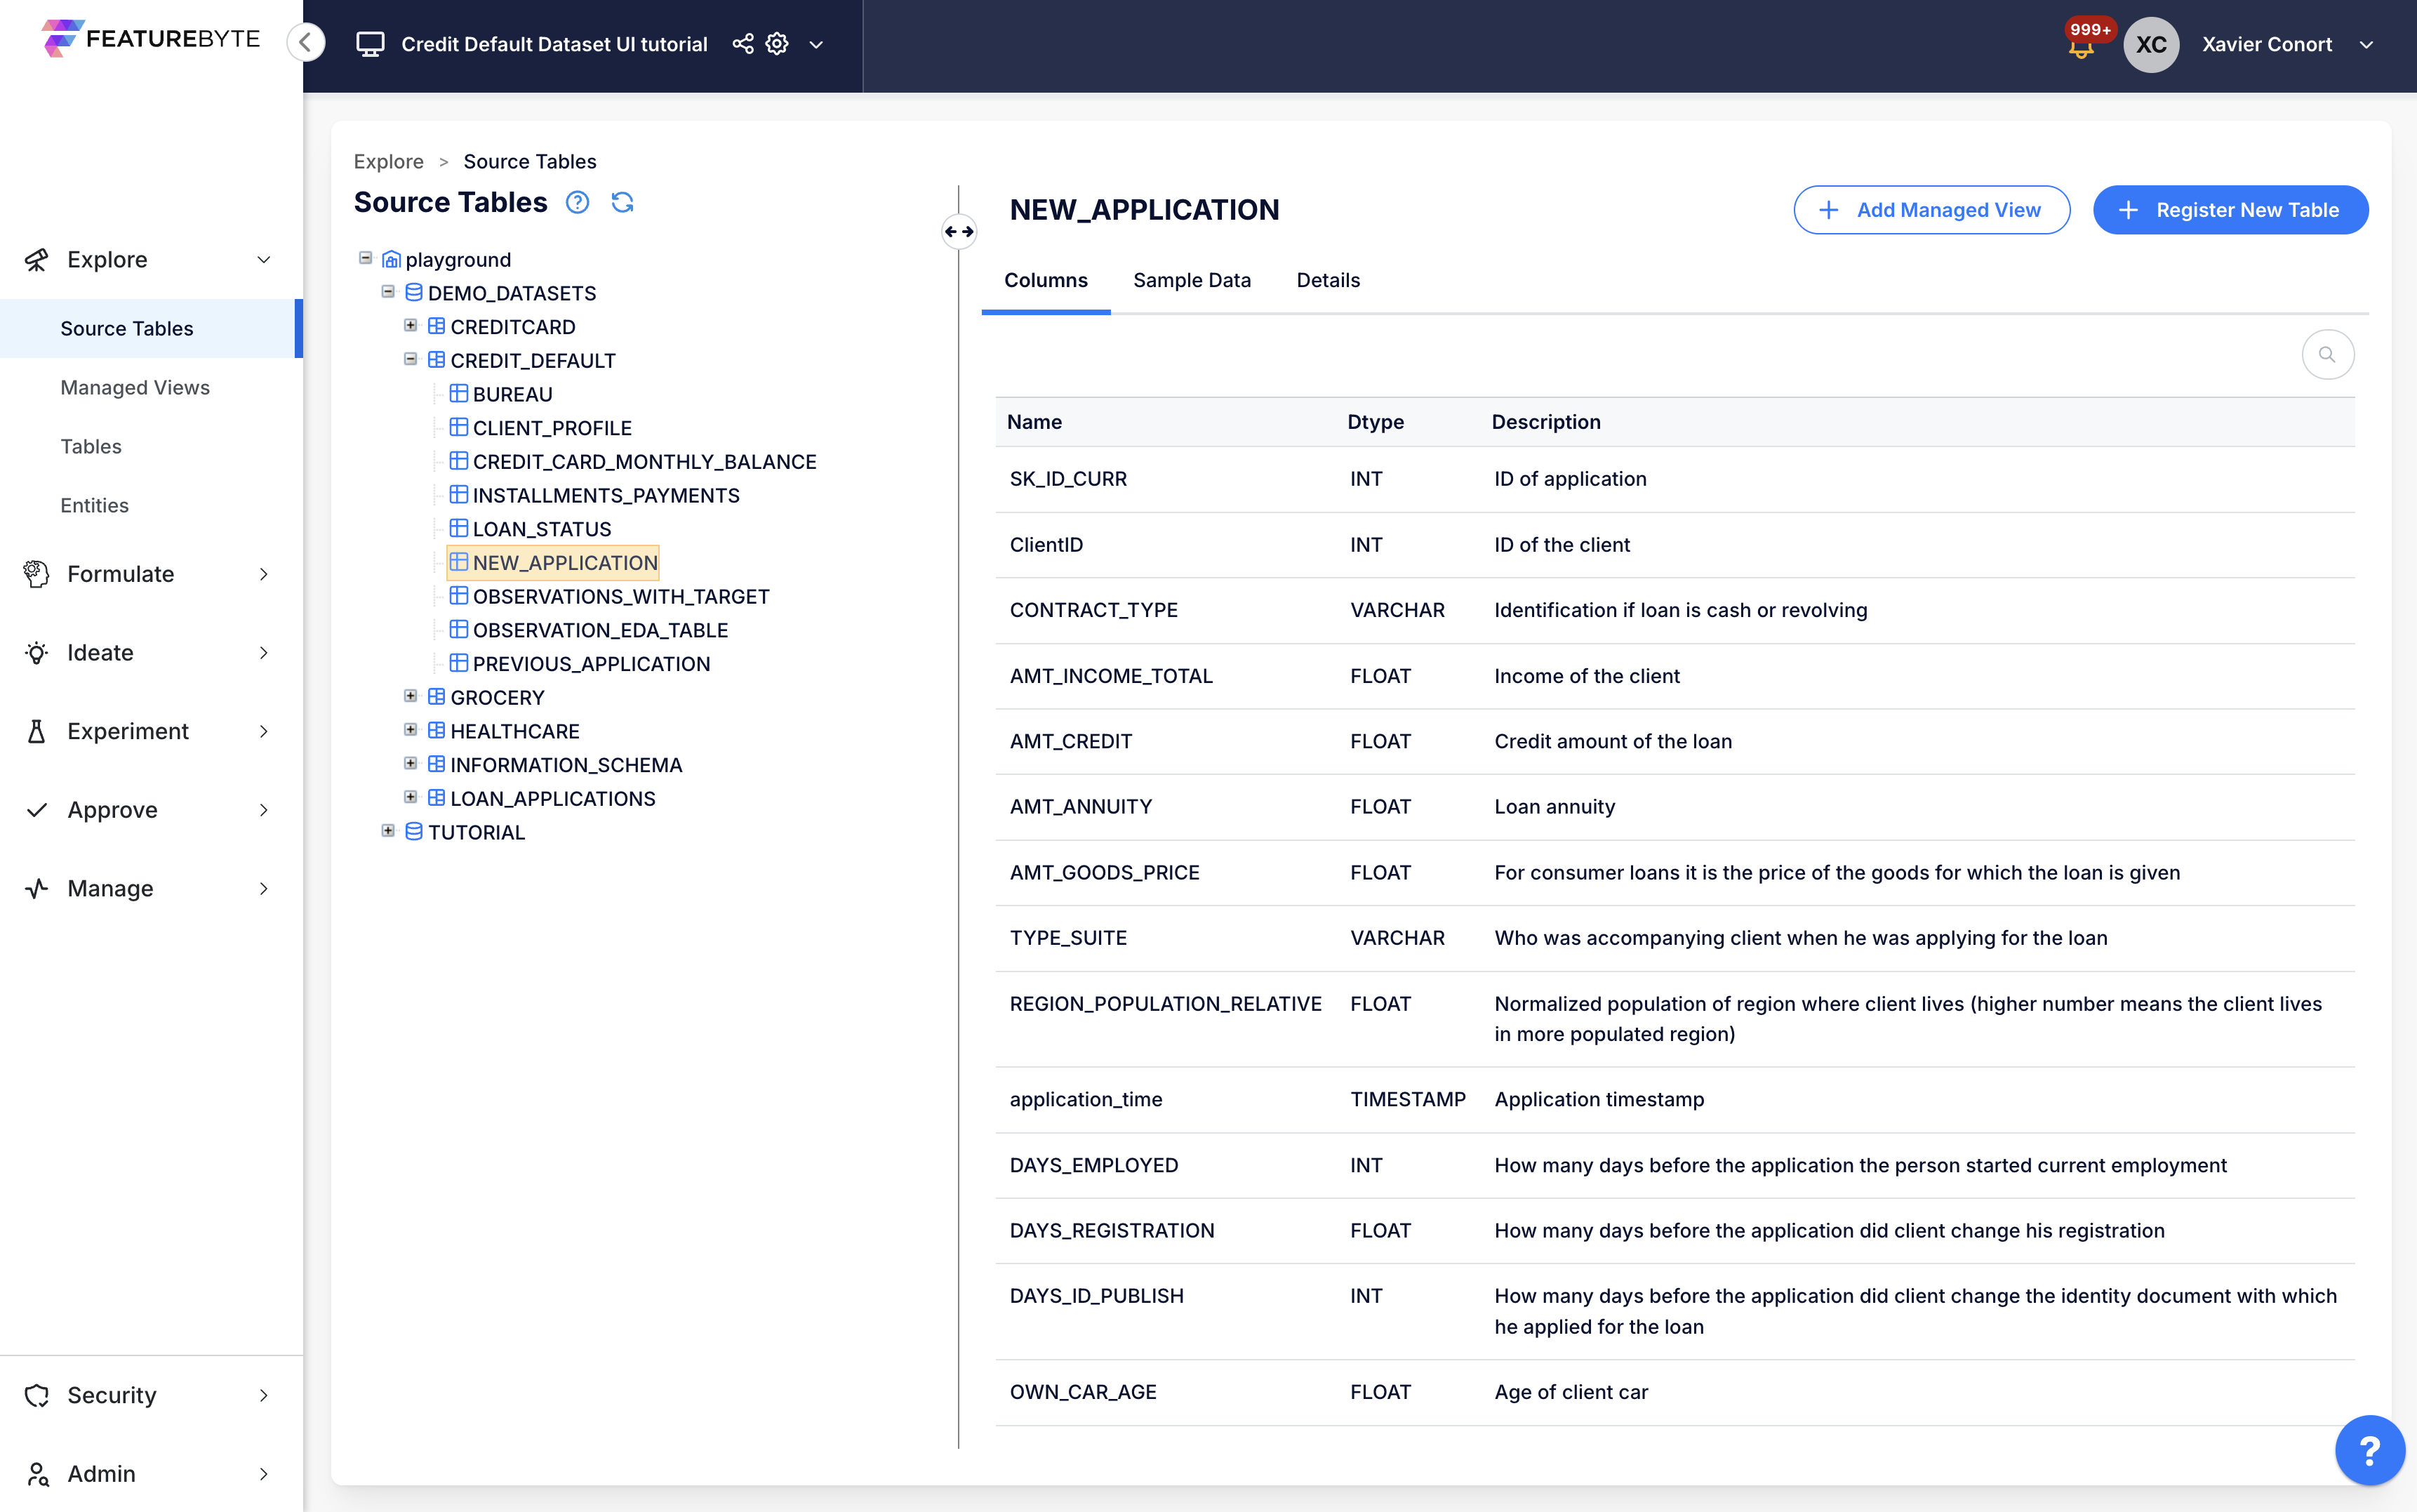
Task: Switch to the Details tab
Action: click(1327, 280)
